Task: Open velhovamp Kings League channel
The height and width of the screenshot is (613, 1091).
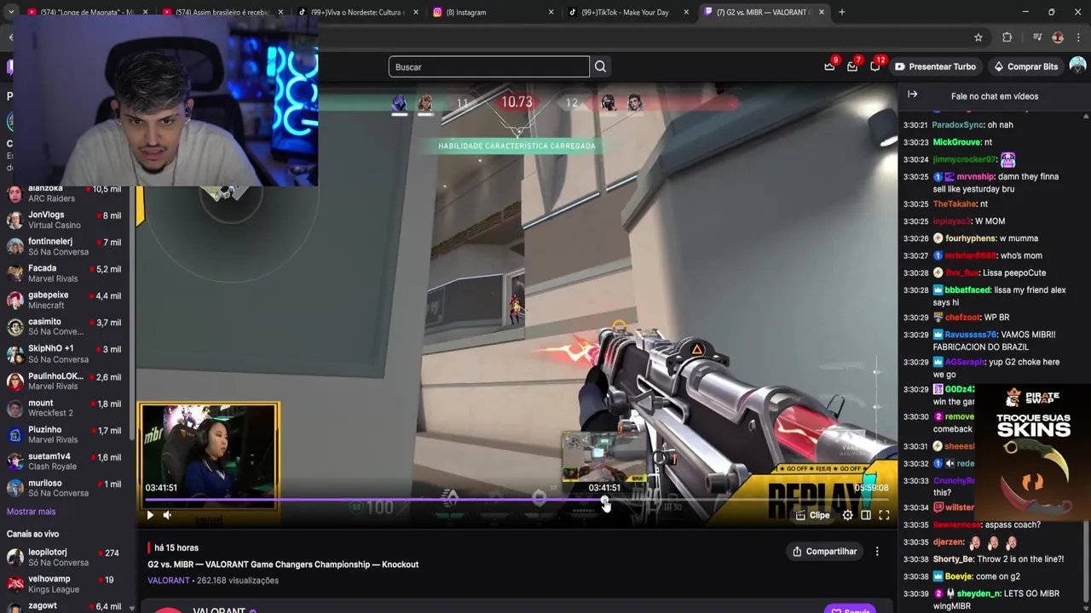Action: [x=65, y=584]
